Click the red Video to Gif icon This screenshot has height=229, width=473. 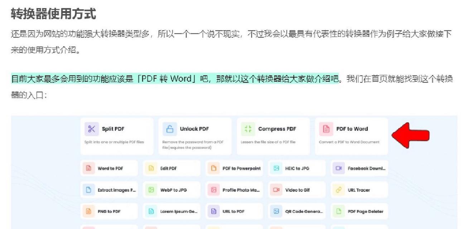coord(276,190)
